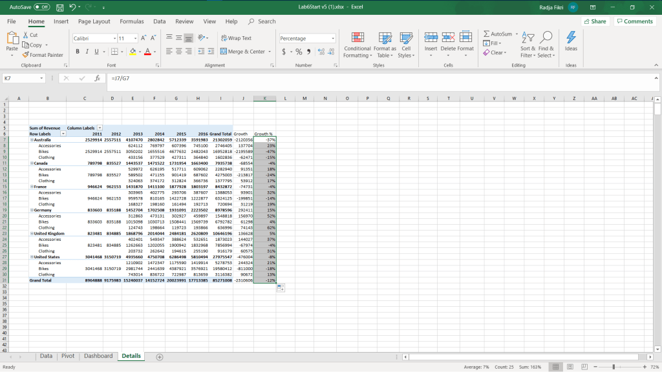
Task: Click the Share button
Action: 595,21
